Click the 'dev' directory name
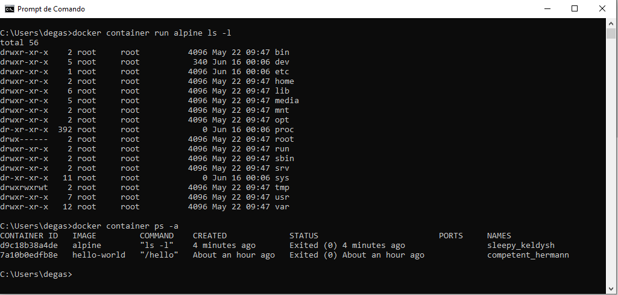This screenshot has width=618, height=295. [x=282, y=62]
